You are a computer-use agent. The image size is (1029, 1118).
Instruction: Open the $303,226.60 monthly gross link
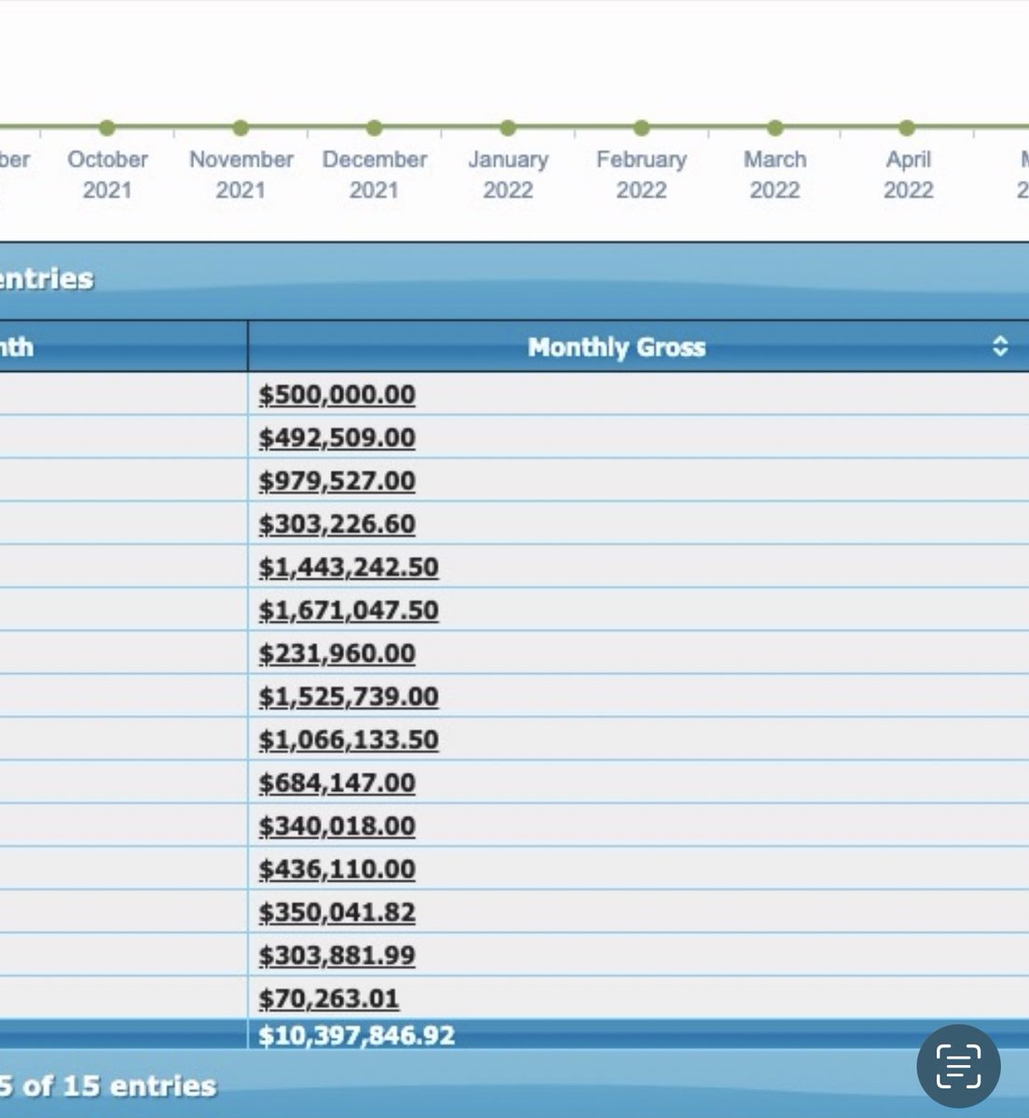[x=336, y=525]
